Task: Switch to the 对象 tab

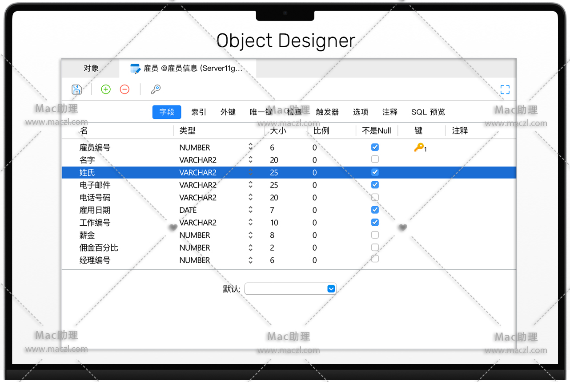Action: tap(91, 69)
